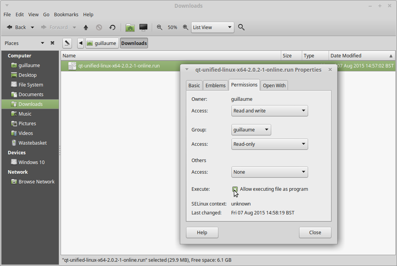The image size is (397, 266).
Task: Switch to the Open With tab
Action: pyautogui.click(x=274, y=85)
